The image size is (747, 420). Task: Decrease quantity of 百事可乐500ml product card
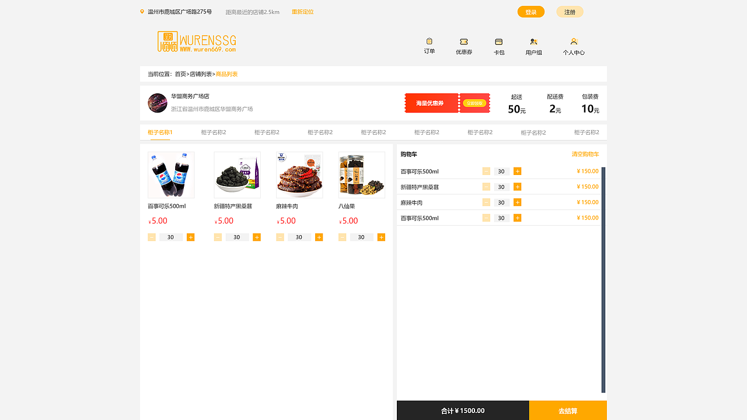point(152,237)
